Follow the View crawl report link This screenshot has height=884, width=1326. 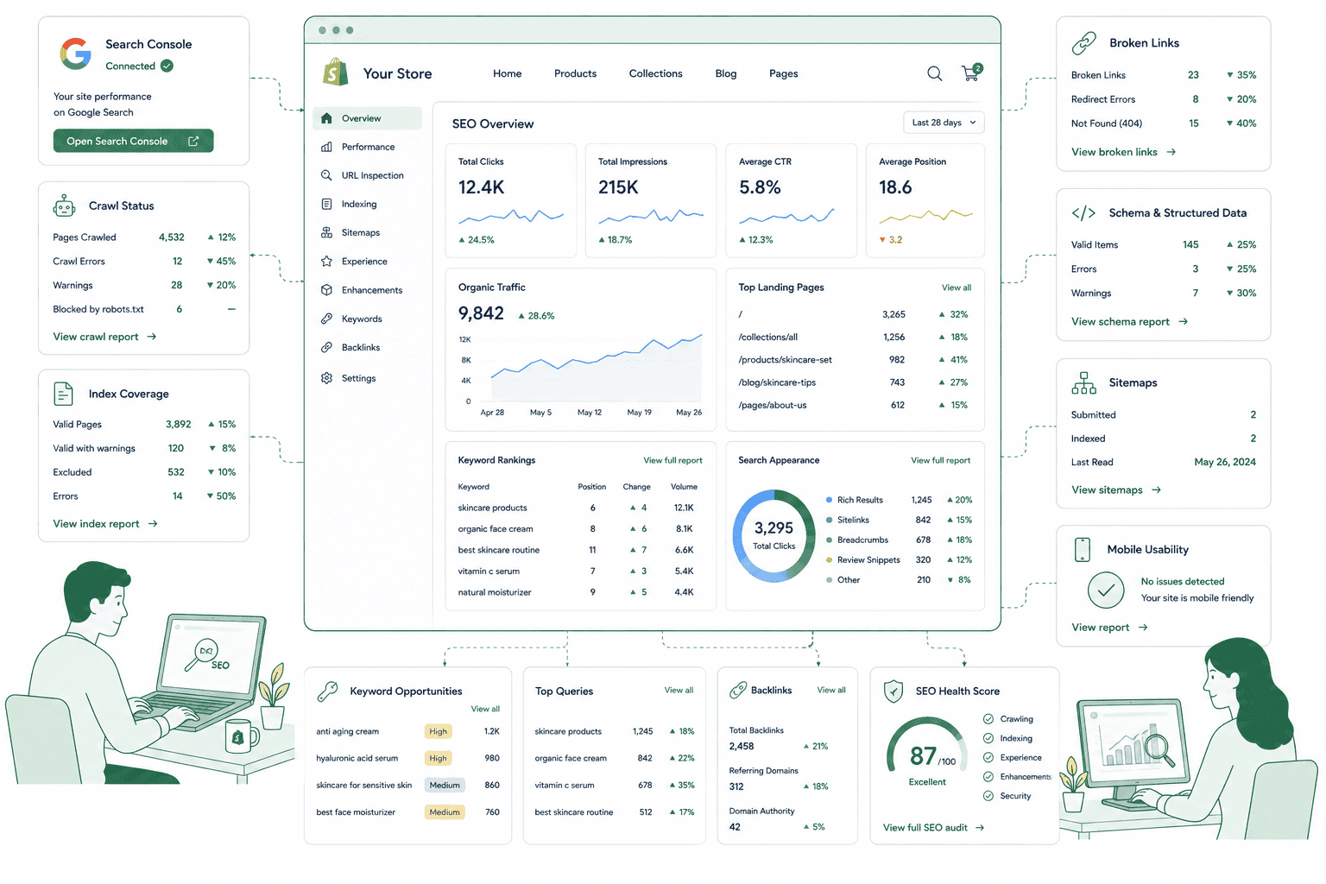[104, 337]
